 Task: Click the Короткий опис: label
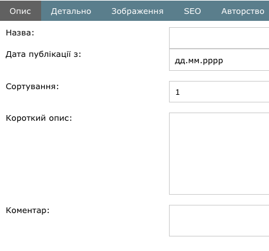39,118
